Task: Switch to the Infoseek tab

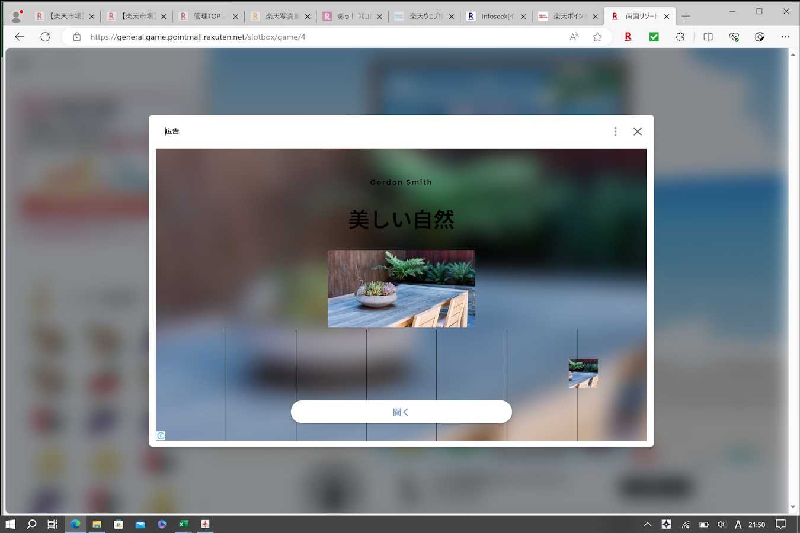Action: click(497, 17)
